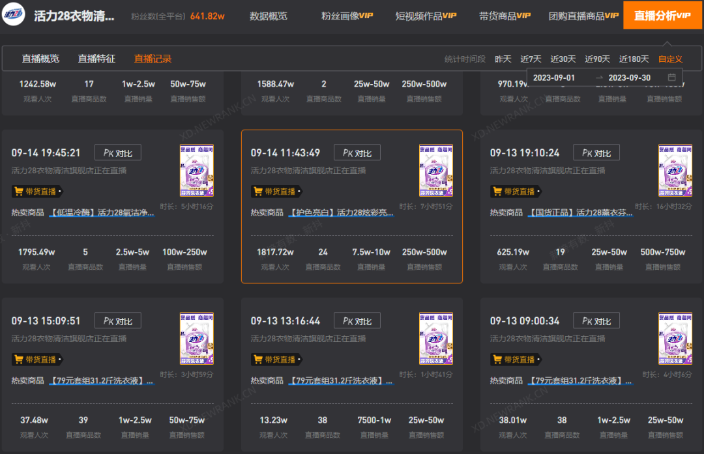Open 【79元套组31.2斤洗衣液】 link on 09-13 09:00:34 card
Viewport: 704px width, 454px height.
click(x=580, y=380)
